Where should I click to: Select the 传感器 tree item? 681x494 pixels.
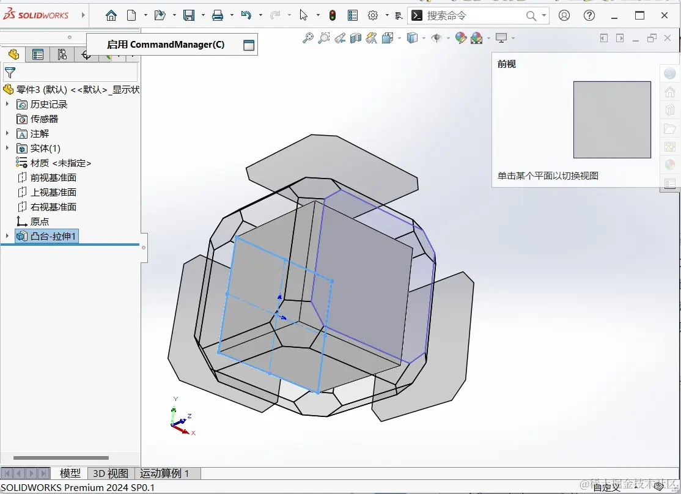click(37, 119)
